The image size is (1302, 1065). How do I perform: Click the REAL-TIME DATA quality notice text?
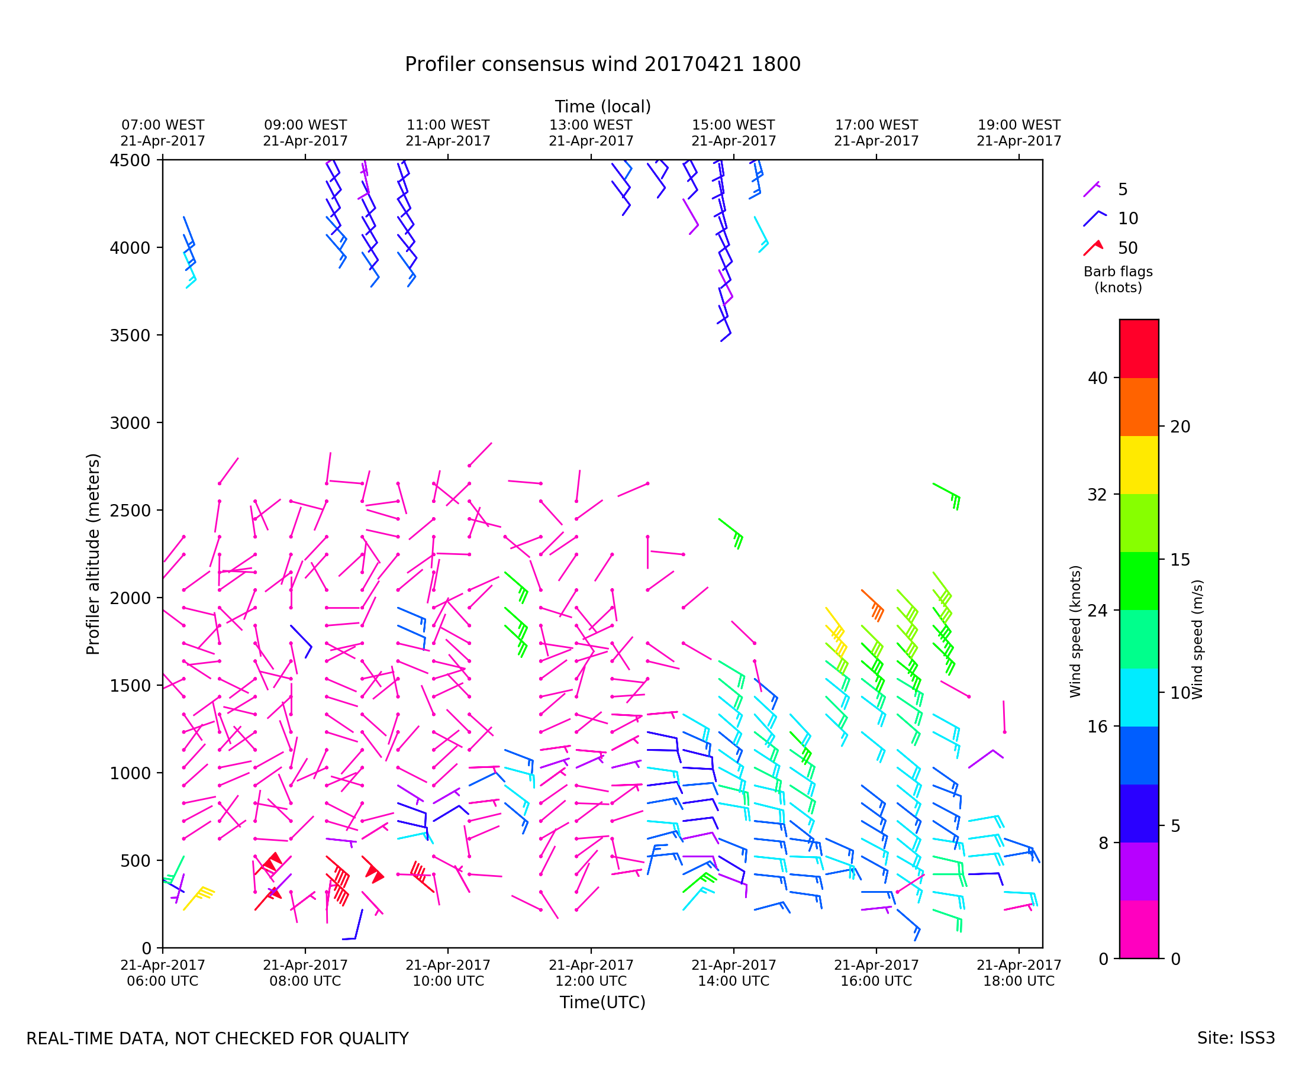(217, 1038)
